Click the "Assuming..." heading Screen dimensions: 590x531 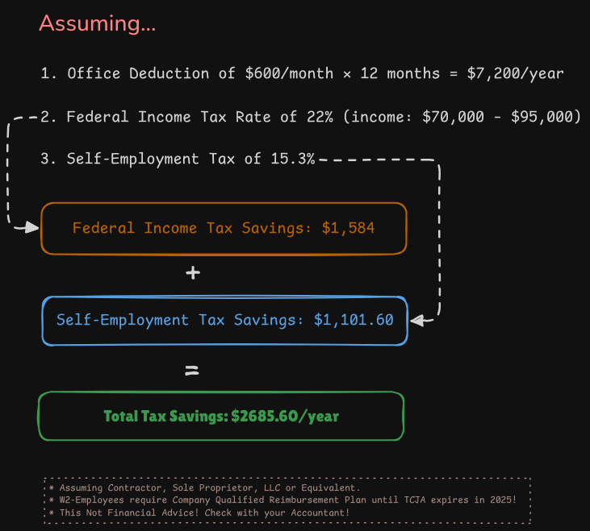pyautogui.click(x=97, y=23)
